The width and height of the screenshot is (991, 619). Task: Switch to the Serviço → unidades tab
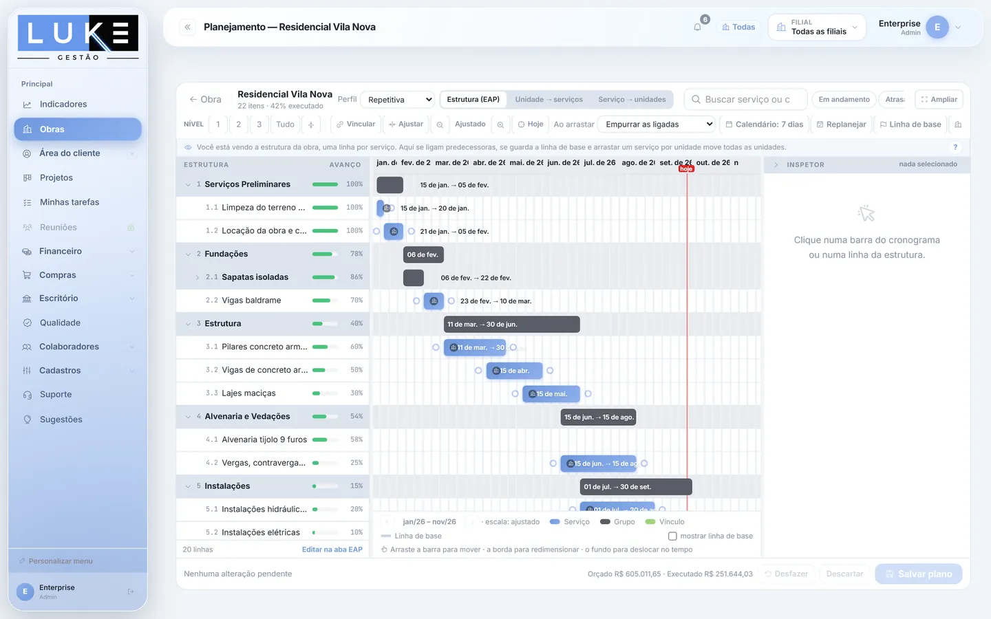coord(632,100)
